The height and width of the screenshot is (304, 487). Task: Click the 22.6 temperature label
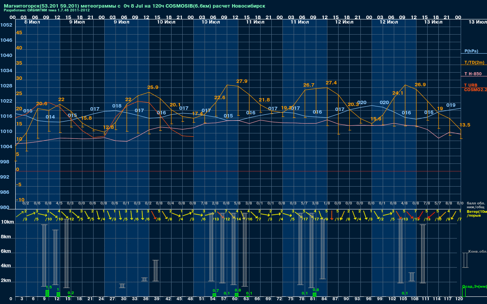[x=220, y=98]
